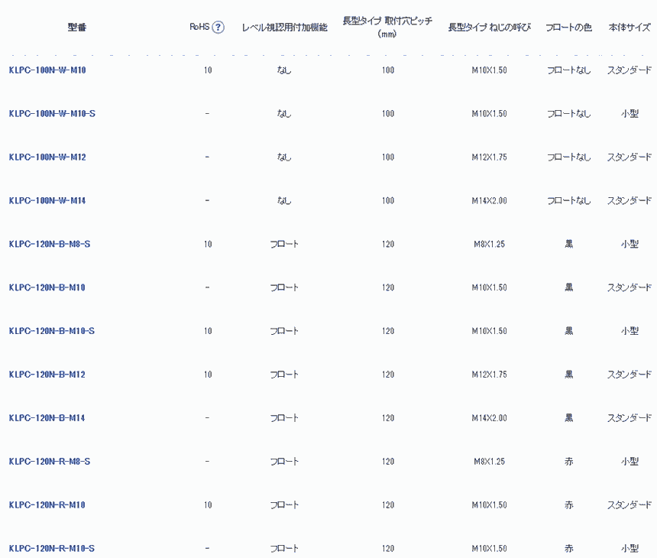The height and width of the screenshot is (558, 657).
Task: Select part KLPC-100N-W-M12
Action: click(x=47, y=157)
